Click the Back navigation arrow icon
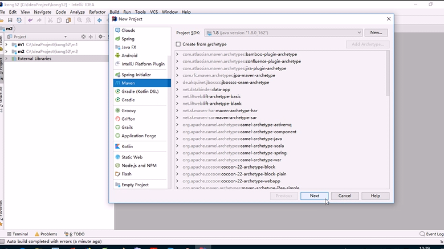This screenshot has width=444, height=249. click(99, 20)
